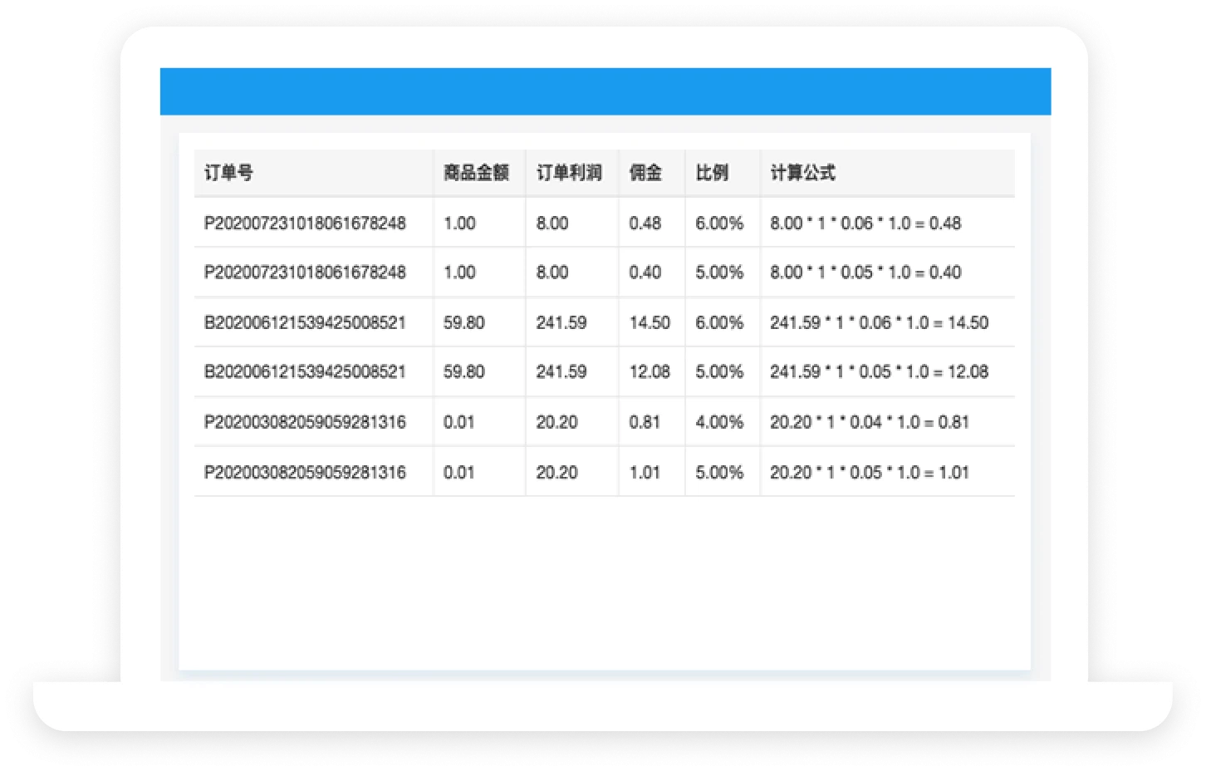This screenshot has width=1206, height=771.
Task: Select the 0.48 commission cell
Action: pos(645,223)
